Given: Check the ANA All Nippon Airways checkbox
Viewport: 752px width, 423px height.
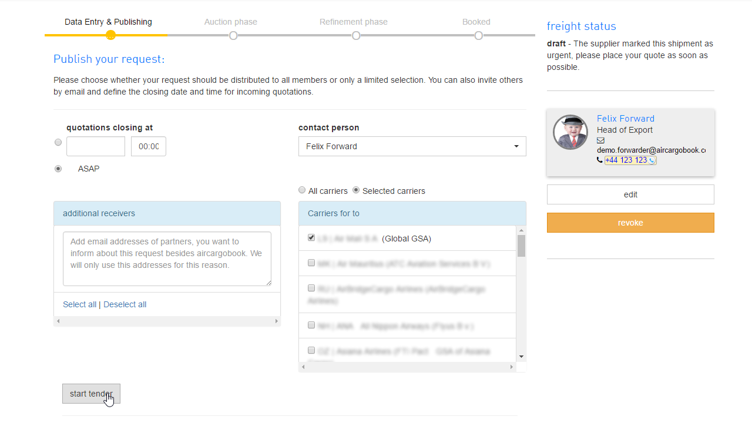Looking at the screenshot, I should pyautogui.click(x=311, y=325).
